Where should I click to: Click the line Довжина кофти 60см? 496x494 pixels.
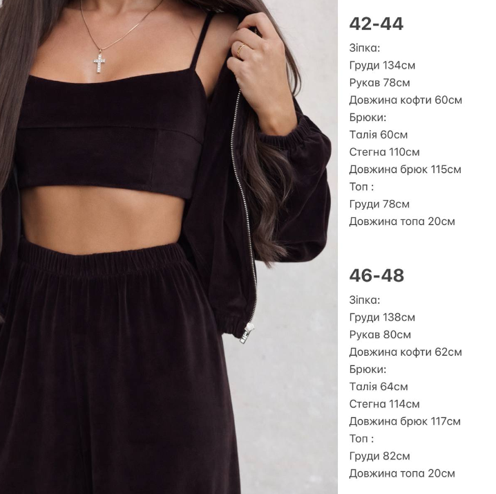coord(406,100)
